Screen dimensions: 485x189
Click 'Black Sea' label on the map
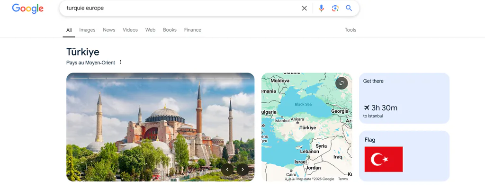[303, 104]
